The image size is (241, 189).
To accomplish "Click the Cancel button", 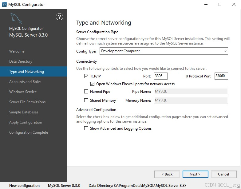I will pos(224,174).
